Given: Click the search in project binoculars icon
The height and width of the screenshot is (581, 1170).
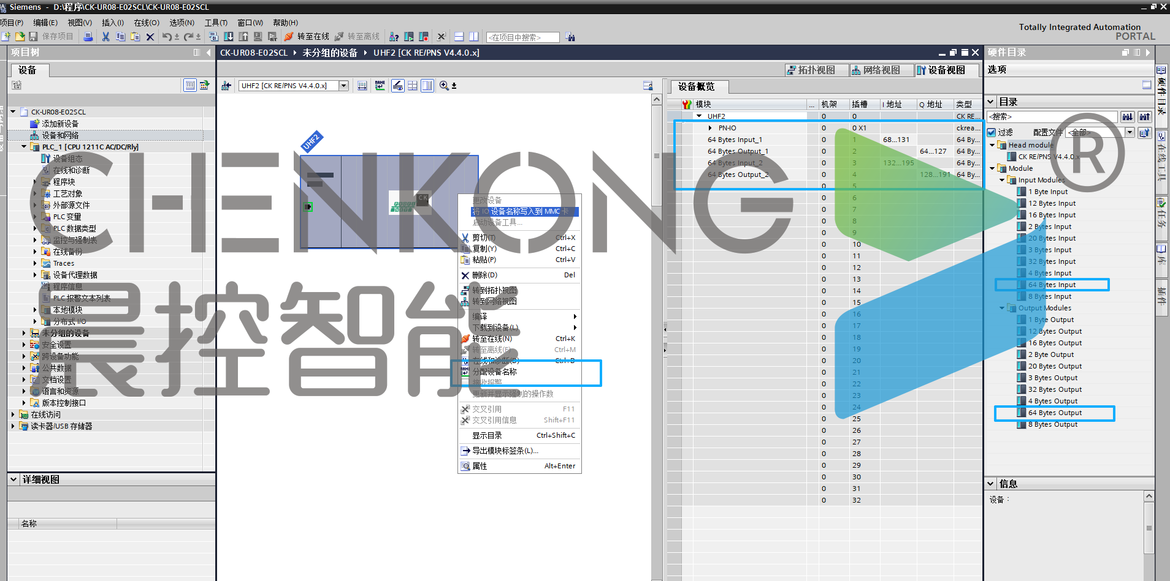Looking at the screenshot, I should click(x=570, y=37).
